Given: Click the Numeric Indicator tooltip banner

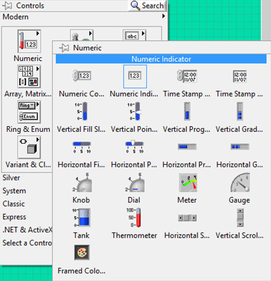Looking at the screenshot, I should click(161, 59).
